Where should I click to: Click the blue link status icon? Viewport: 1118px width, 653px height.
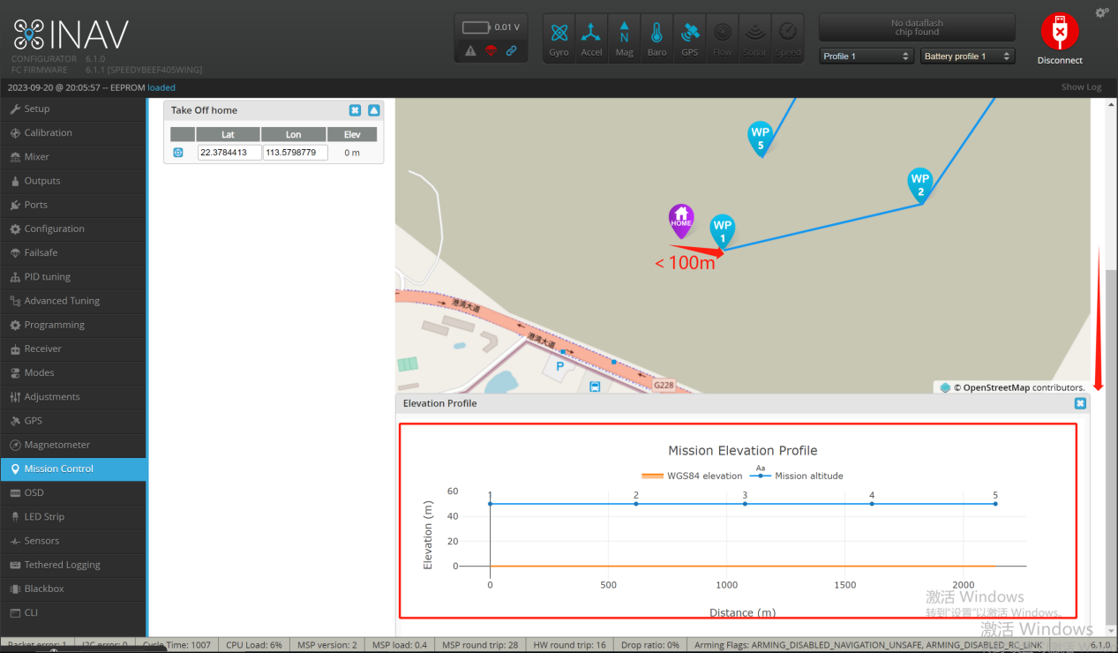click(512, 51)
